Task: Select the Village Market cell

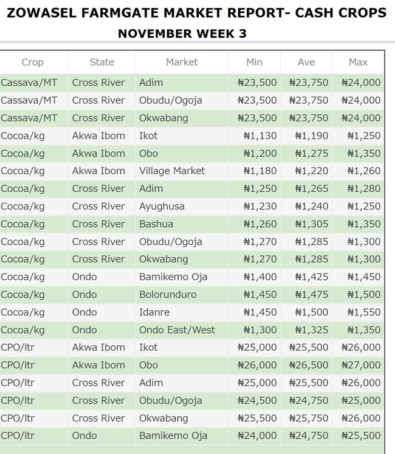Action: click(172, 171)
